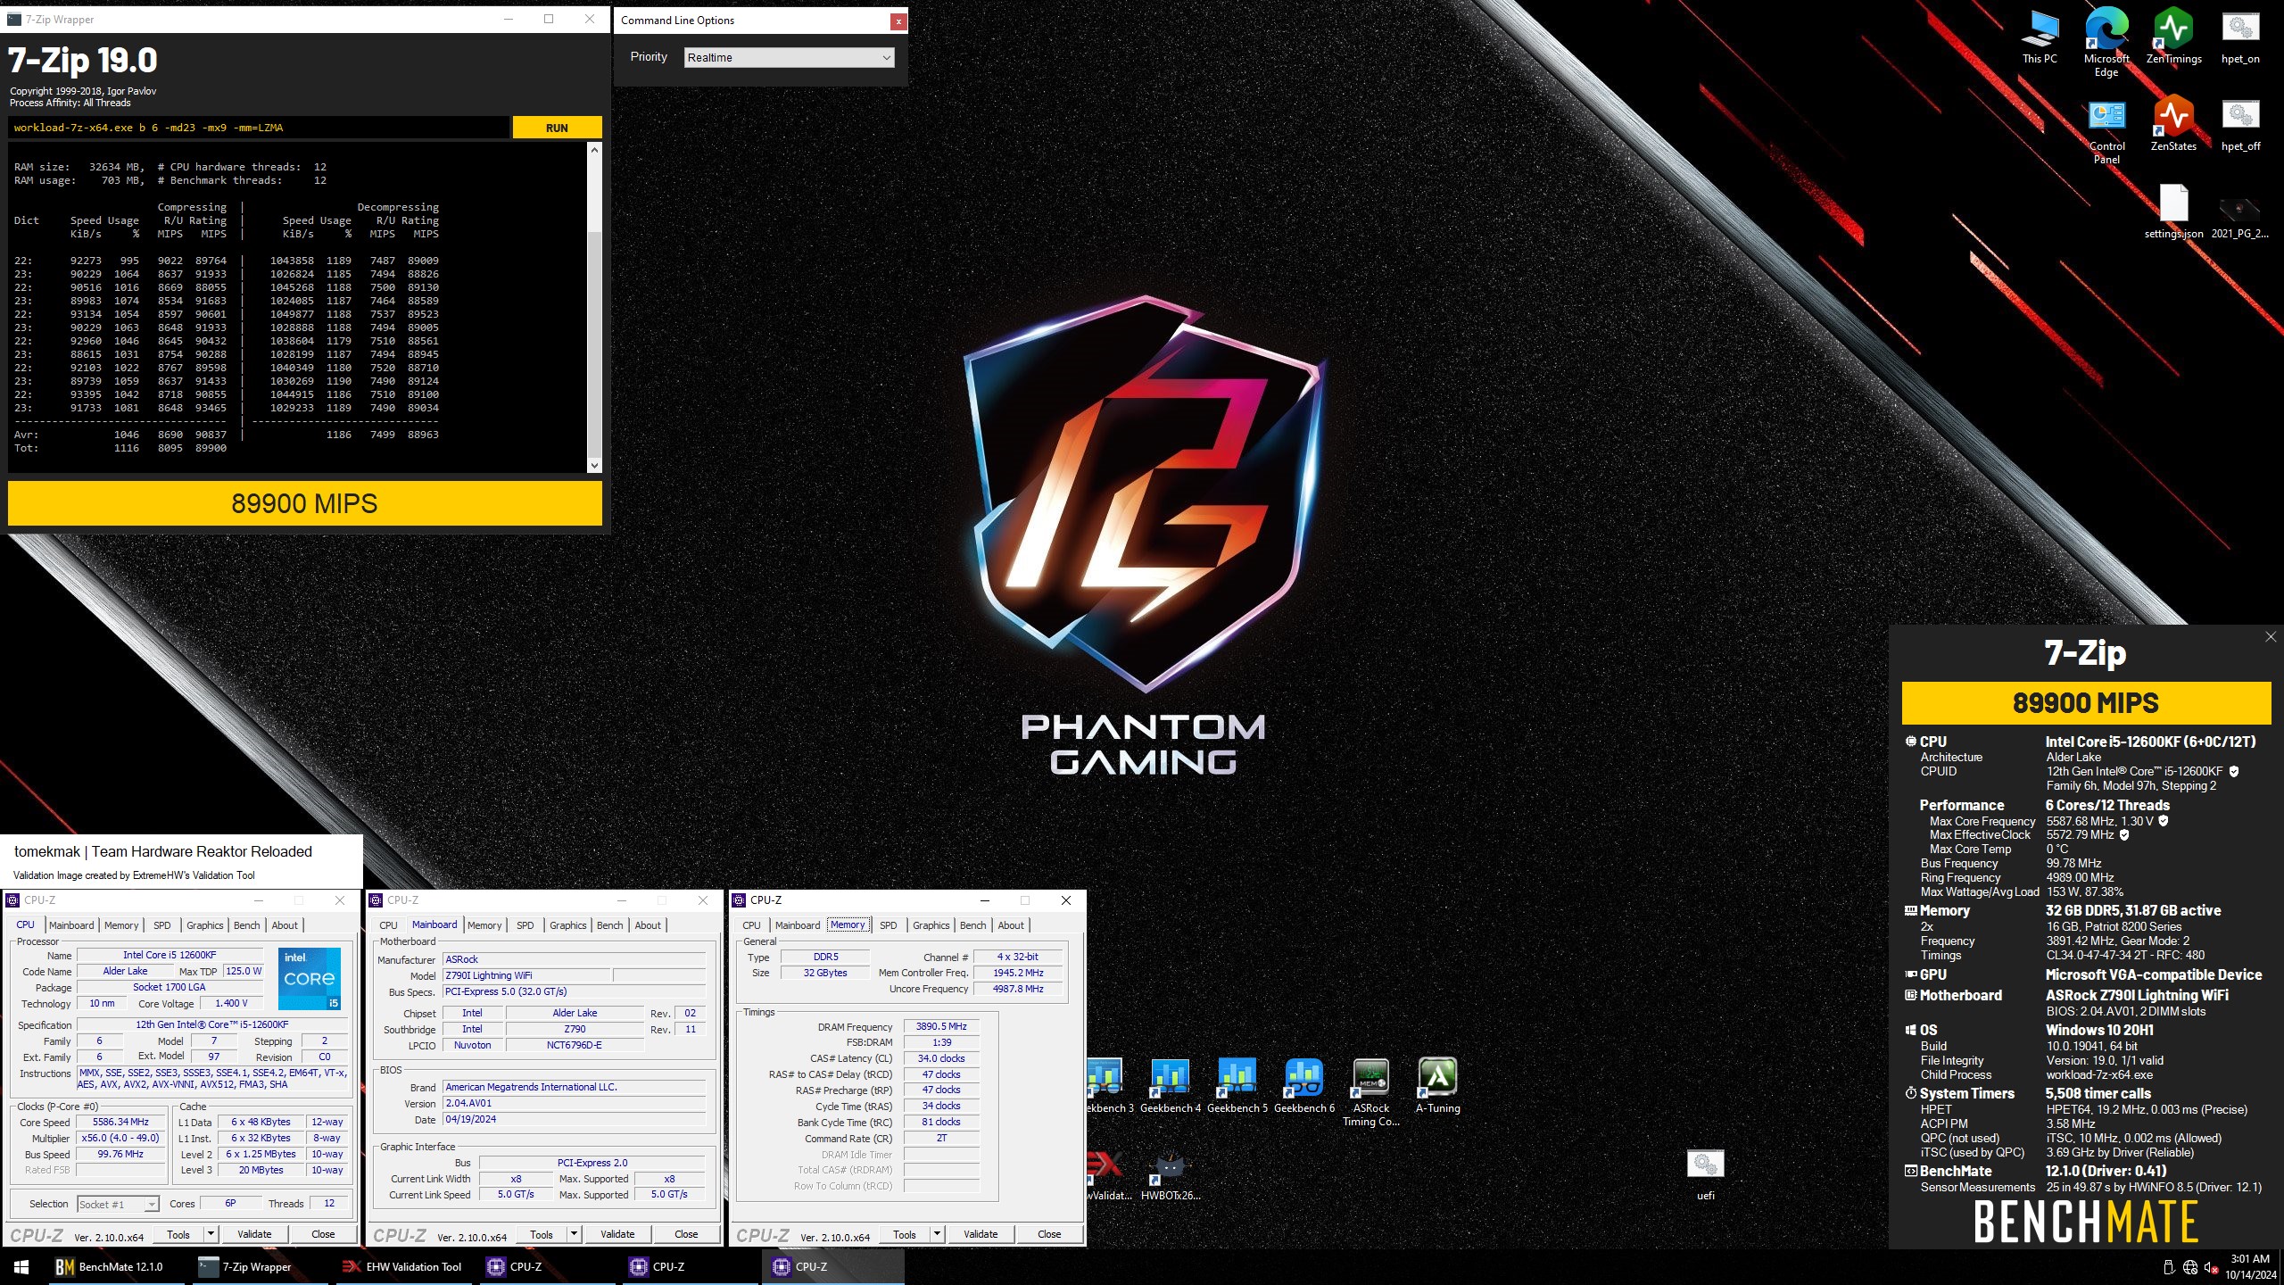Switch to 7-Zip Wrapper taskbar item
2284x1285 pixels.
[258, 1266]
